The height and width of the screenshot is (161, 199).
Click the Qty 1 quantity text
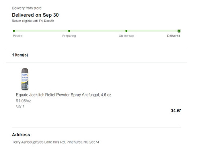point(20,106)
